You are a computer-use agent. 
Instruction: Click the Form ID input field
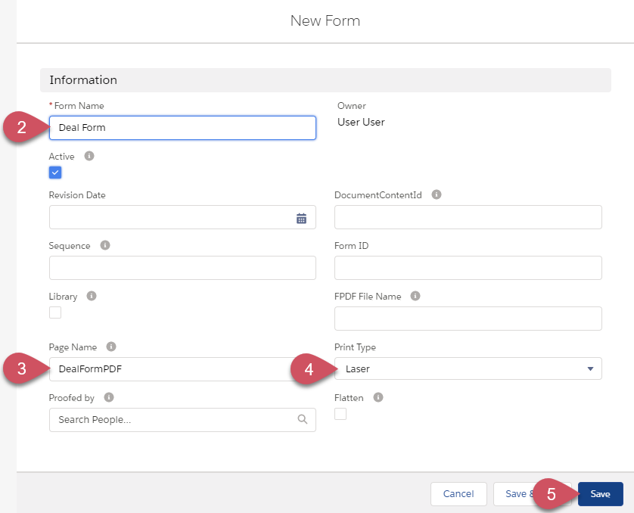[468, 268]
